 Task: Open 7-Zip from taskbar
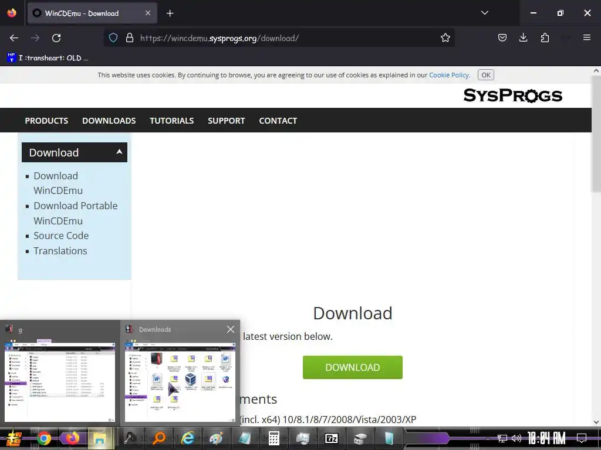coord(331,438)
